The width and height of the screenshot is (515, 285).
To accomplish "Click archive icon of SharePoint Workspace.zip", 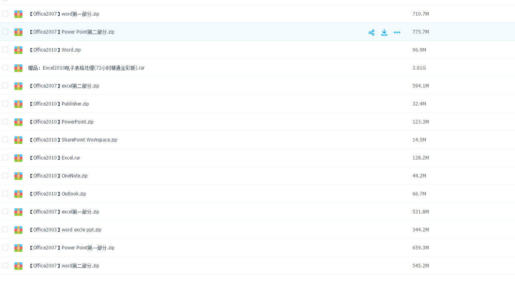I will (x=18, y=140).
